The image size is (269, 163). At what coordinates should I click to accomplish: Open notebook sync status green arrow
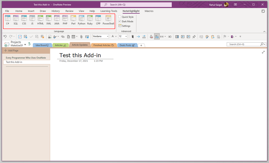click(x=29, y=44)
